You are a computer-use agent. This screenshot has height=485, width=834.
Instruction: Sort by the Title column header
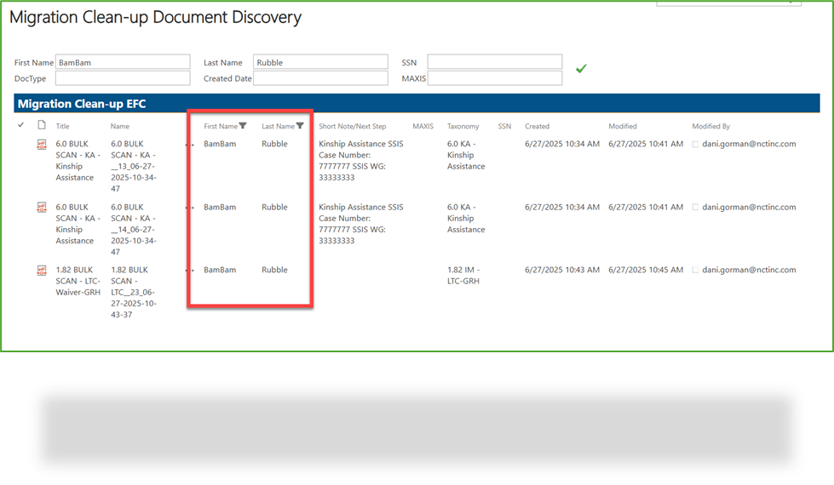point(63,127)
